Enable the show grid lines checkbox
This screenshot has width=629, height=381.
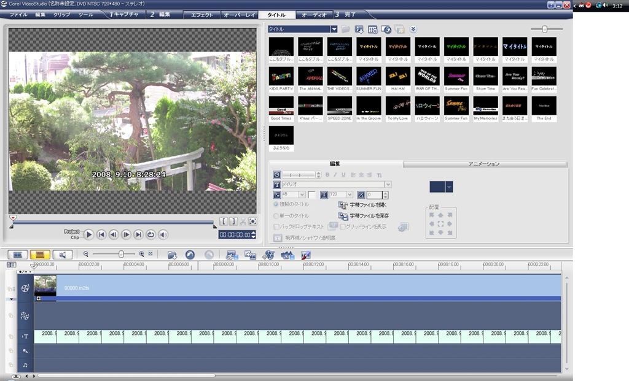click(343, 226)
